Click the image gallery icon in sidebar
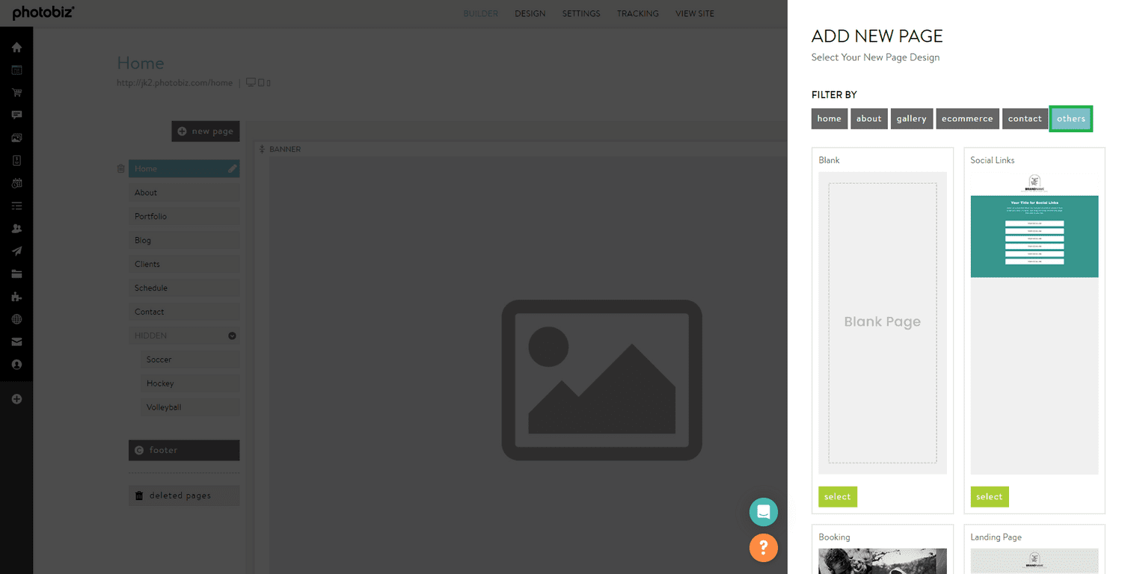Viewport: 1122px width, 574px height. 16,138
